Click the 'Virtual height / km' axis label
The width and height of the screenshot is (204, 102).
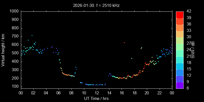[x=3, y=49]
